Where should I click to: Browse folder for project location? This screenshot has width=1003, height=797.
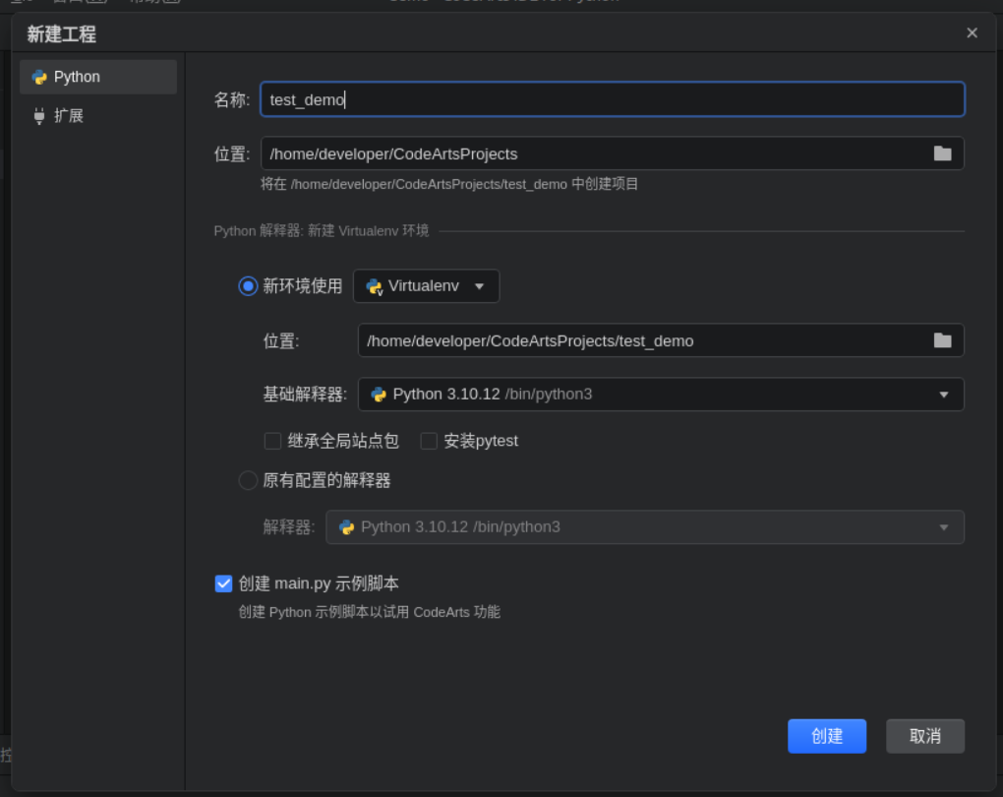[942, 153]
